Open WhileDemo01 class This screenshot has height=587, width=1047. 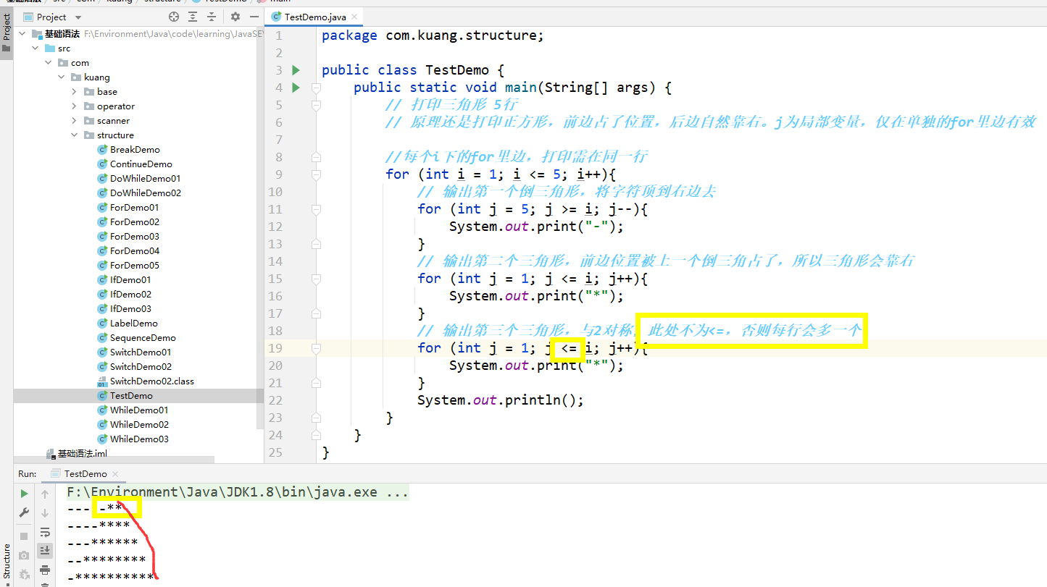(139, 410)
